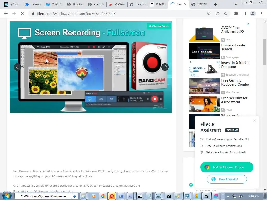Viewport: 267px width, 200px height.
Task: Open Paint from the taskbar
Action: click(178, 196)
